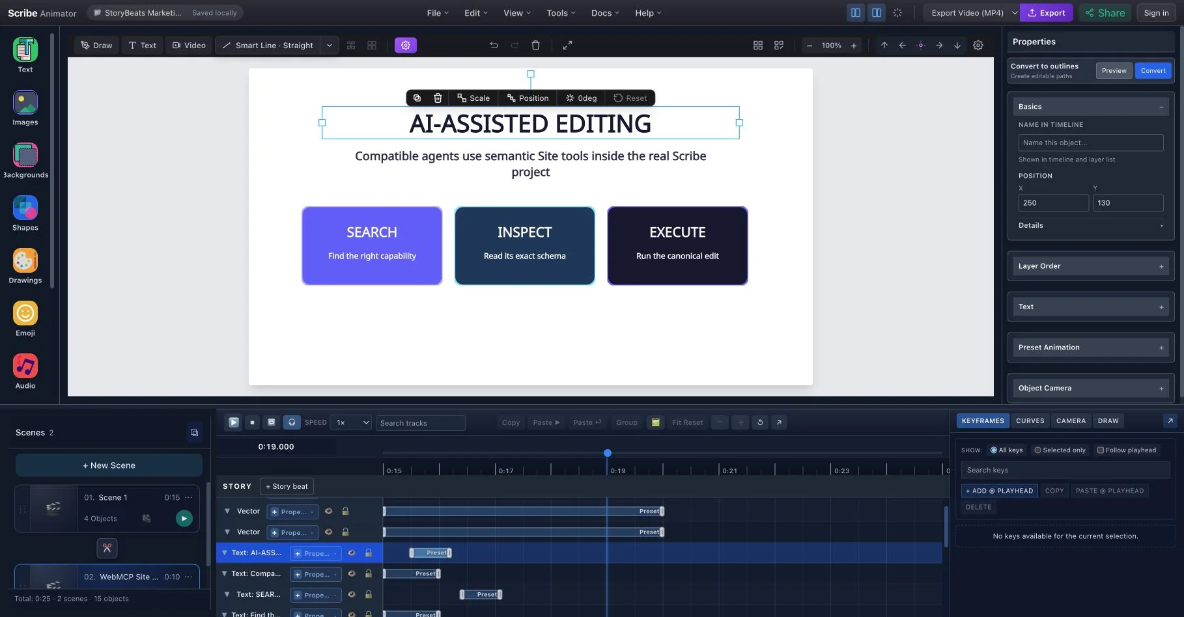Open the Tools menu
This screenshot has width=1184, height=617.
tap(561, 12)
